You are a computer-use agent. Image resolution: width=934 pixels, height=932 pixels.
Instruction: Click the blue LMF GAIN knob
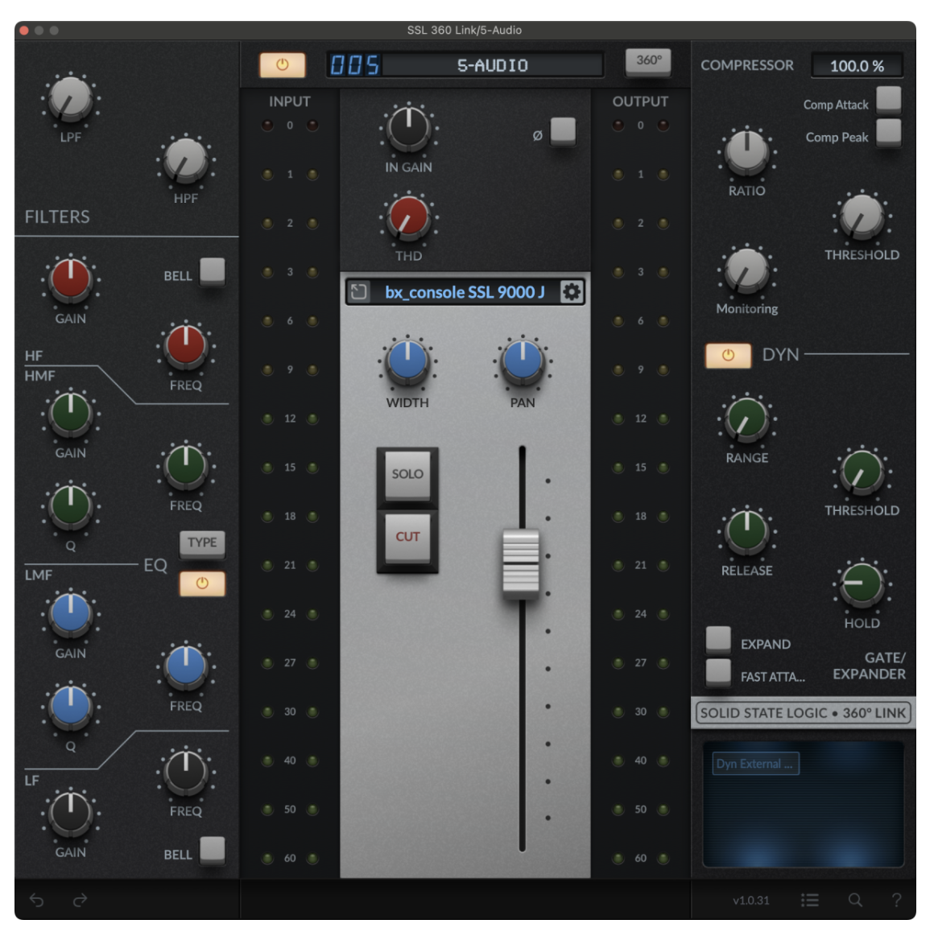tap(70, 615)
